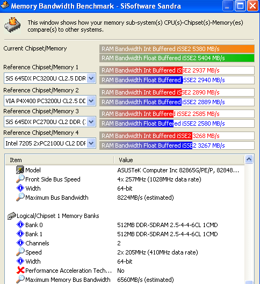Minimize the Sandra benchmark window
The width and height of the screenshot is (260, 284).
coord(227,6)
